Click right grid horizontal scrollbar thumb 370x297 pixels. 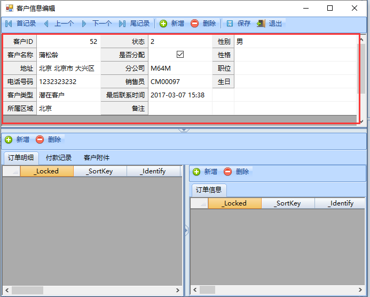(207, 290)
